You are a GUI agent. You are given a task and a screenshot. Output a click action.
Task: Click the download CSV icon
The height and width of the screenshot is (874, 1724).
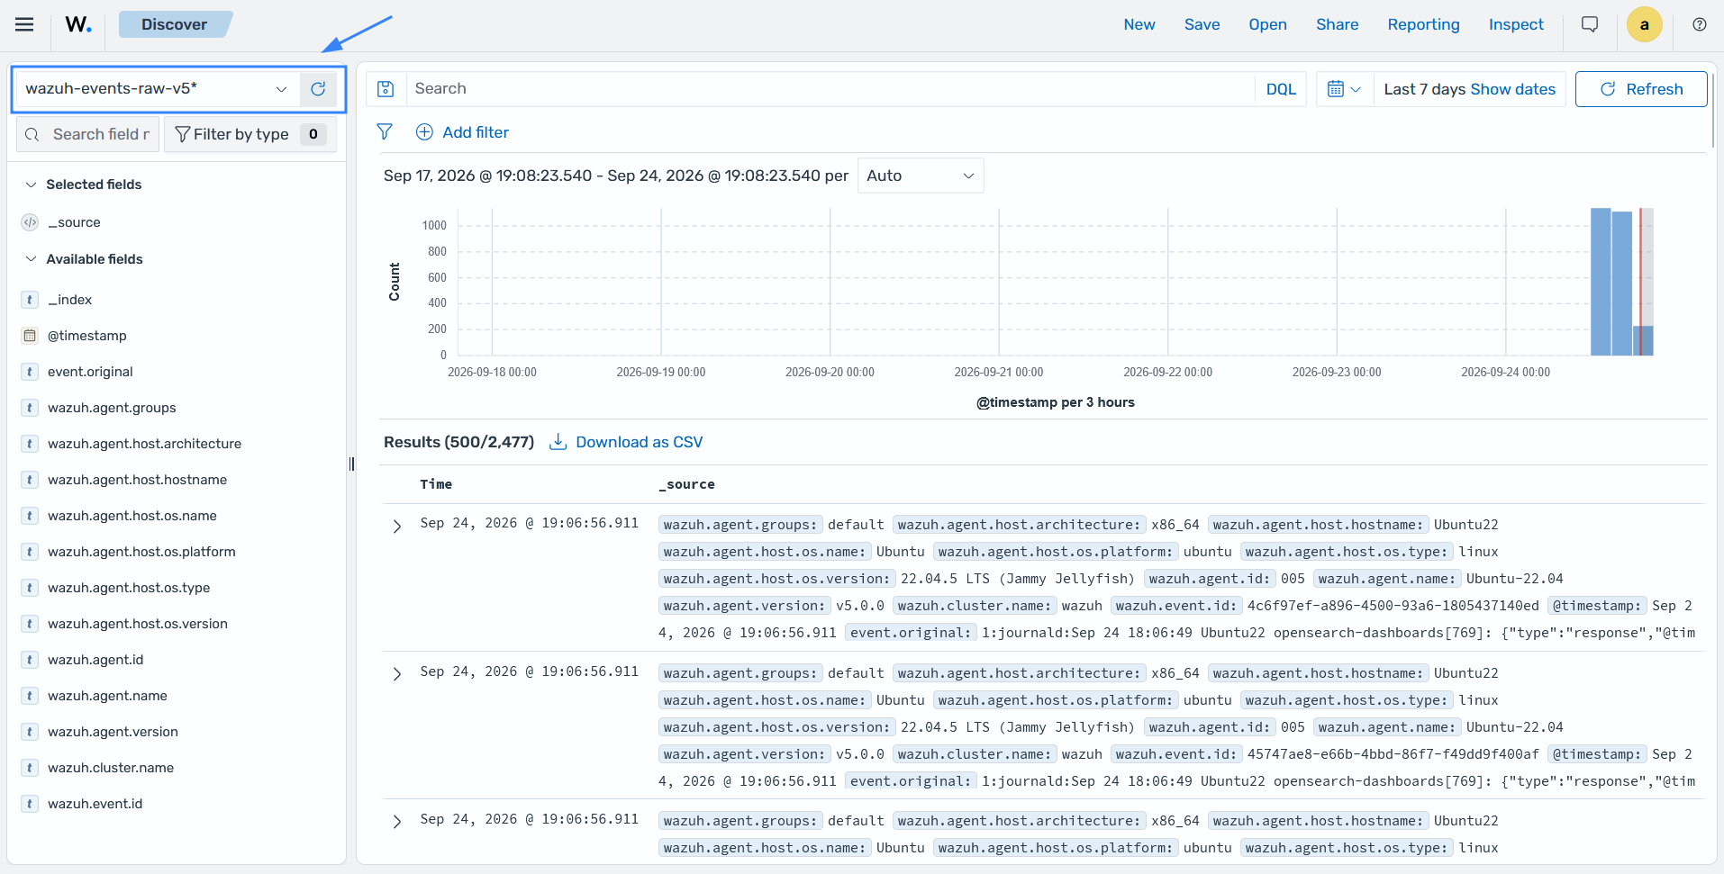click(x=558, y=442)
